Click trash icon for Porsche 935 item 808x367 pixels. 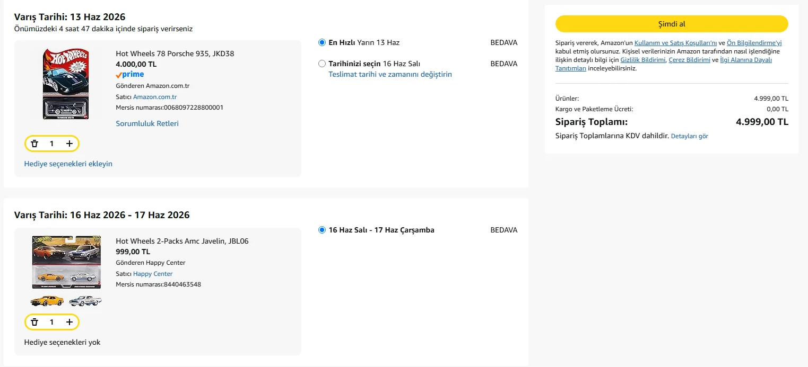tap(34, 144)
